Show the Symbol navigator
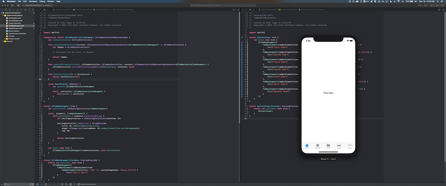This screenshot has height=186, width=446. point(10,10)
